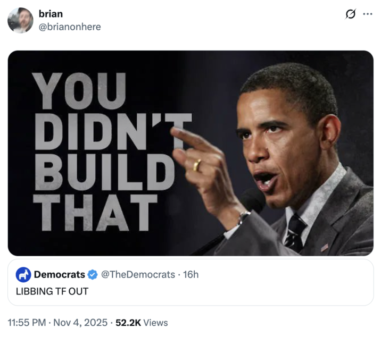Click brian's profile avatar
381x337 pixels.
pyautogui.click(x=20, y=20)
